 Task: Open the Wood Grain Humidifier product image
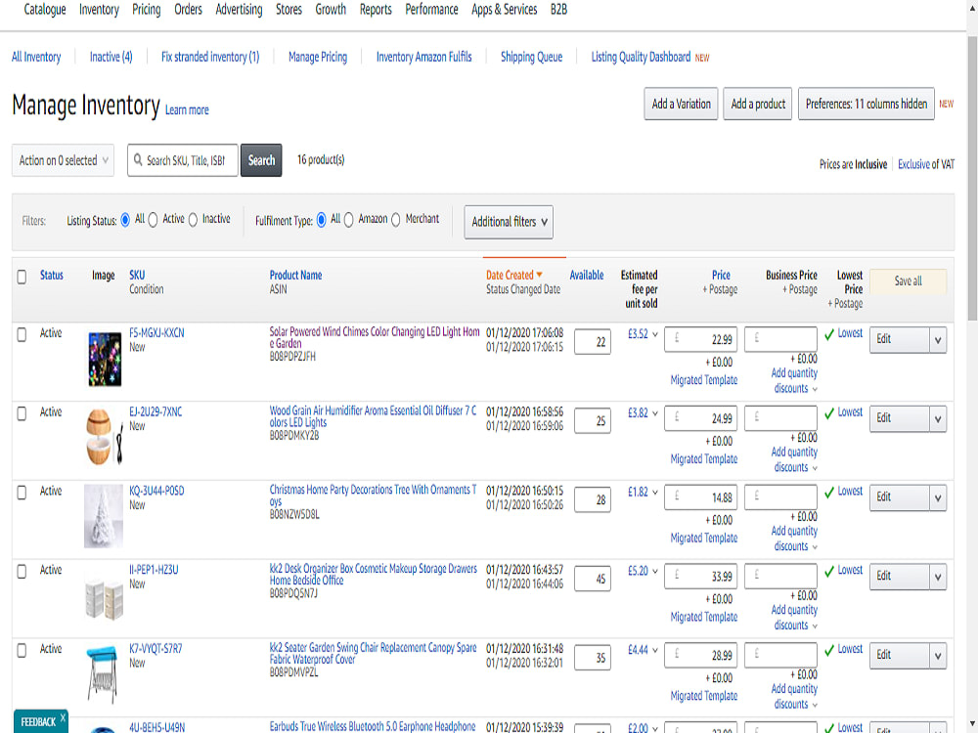(x=104, y=437)
